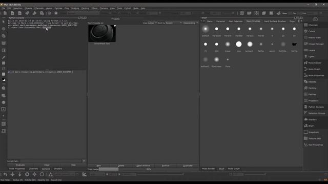Open the Help menu
328x184 pixels.
[143, 8]
